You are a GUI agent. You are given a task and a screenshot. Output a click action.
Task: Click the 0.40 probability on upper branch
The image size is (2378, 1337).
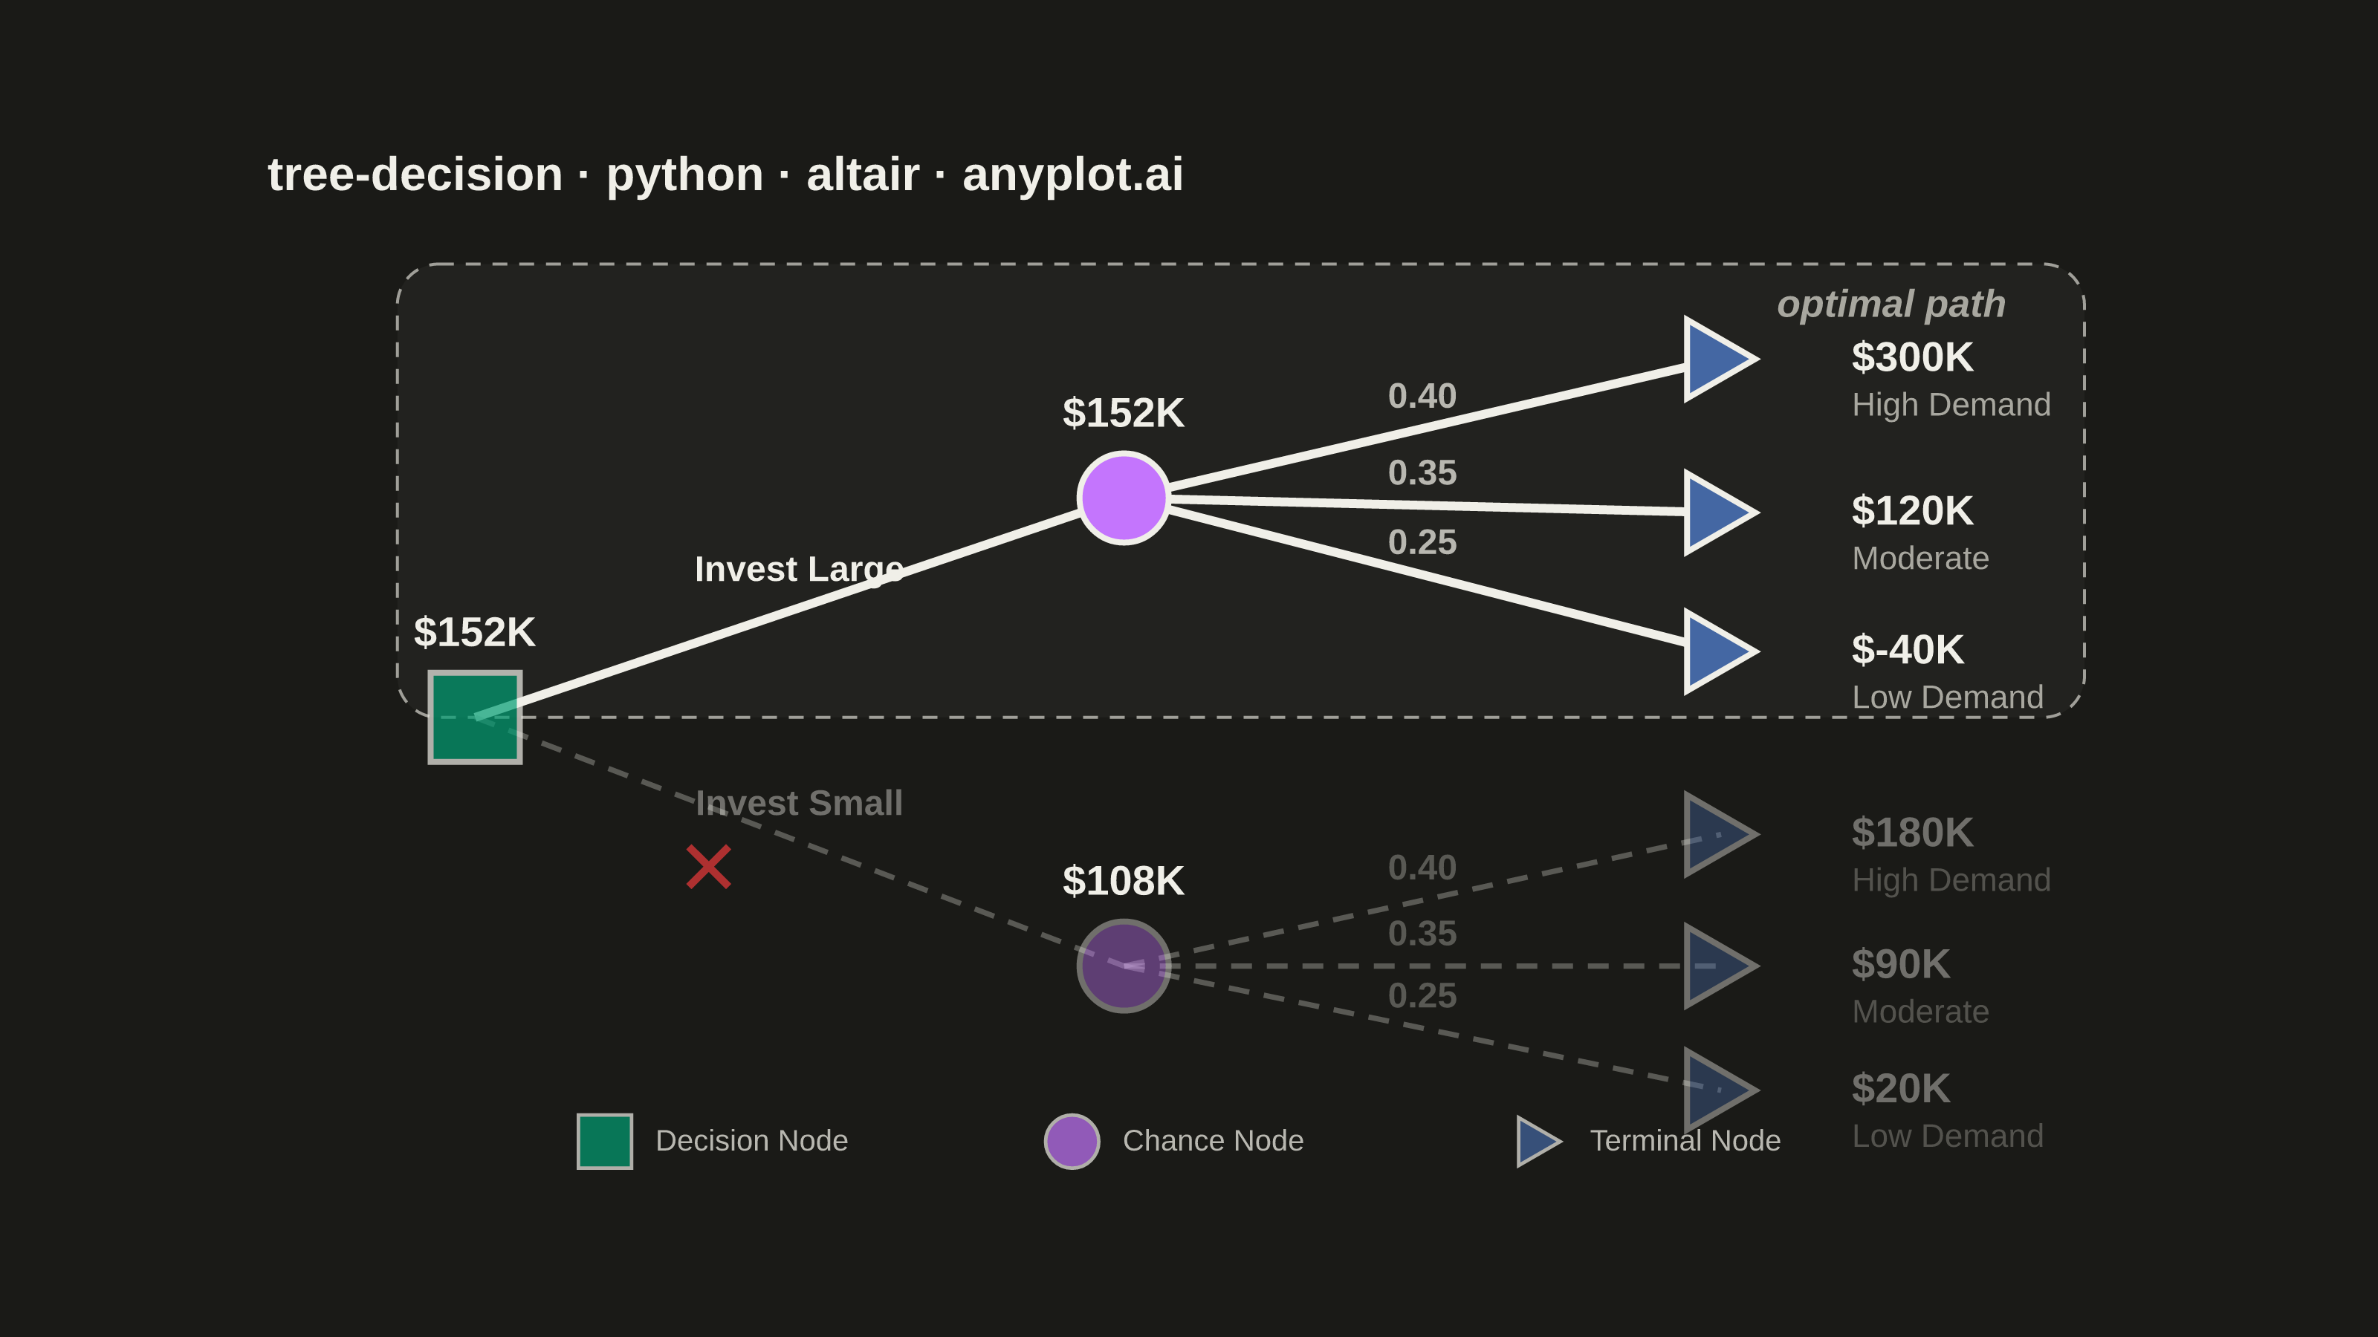[x=1422, y=396]
